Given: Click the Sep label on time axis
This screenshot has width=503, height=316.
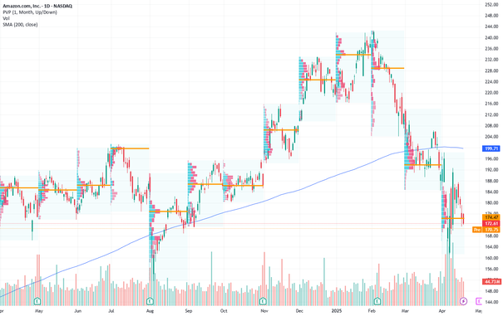Looking at the screenshot, I should pyautogui.click(x=188, y=311).
